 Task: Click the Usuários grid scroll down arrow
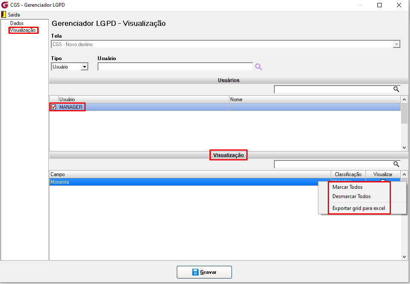(x=404, y=148)
